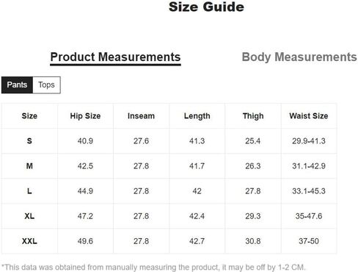358x272 pixels.
Task: Click the Thigh column header
Action: [253, 116]
